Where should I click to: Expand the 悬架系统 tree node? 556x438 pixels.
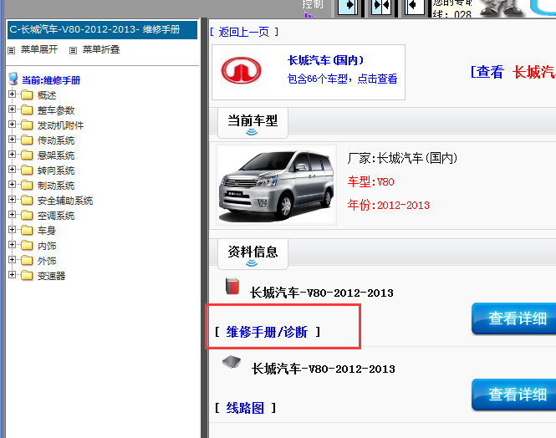click(12, 155)
